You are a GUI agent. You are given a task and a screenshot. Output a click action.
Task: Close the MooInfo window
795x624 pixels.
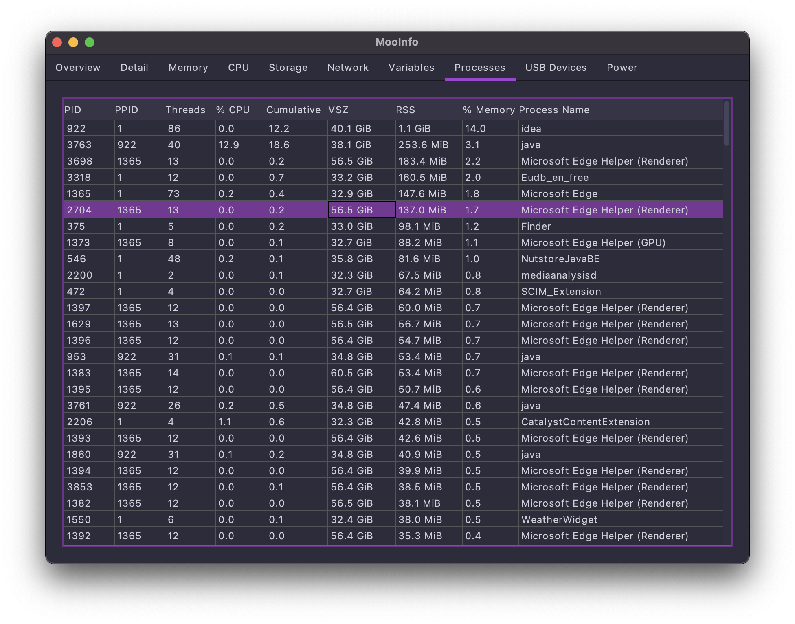tap(57, 42)
